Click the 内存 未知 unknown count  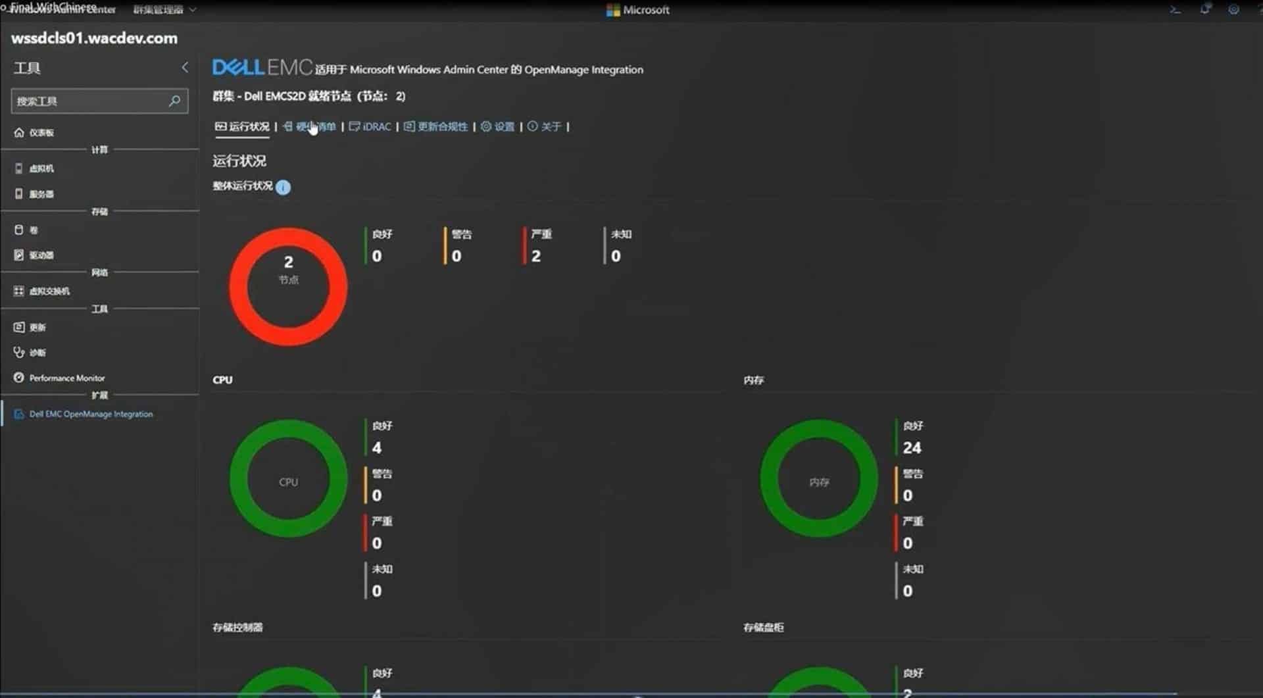(x=908, y=591)
